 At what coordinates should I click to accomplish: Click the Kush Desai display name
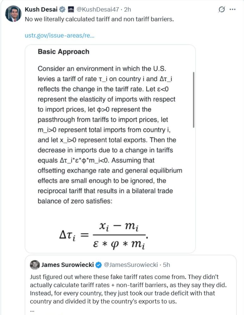[41, 9]
